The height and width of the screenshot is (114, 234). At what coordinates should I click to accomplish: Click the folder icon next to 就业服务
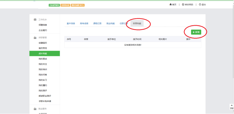point(35,109)
